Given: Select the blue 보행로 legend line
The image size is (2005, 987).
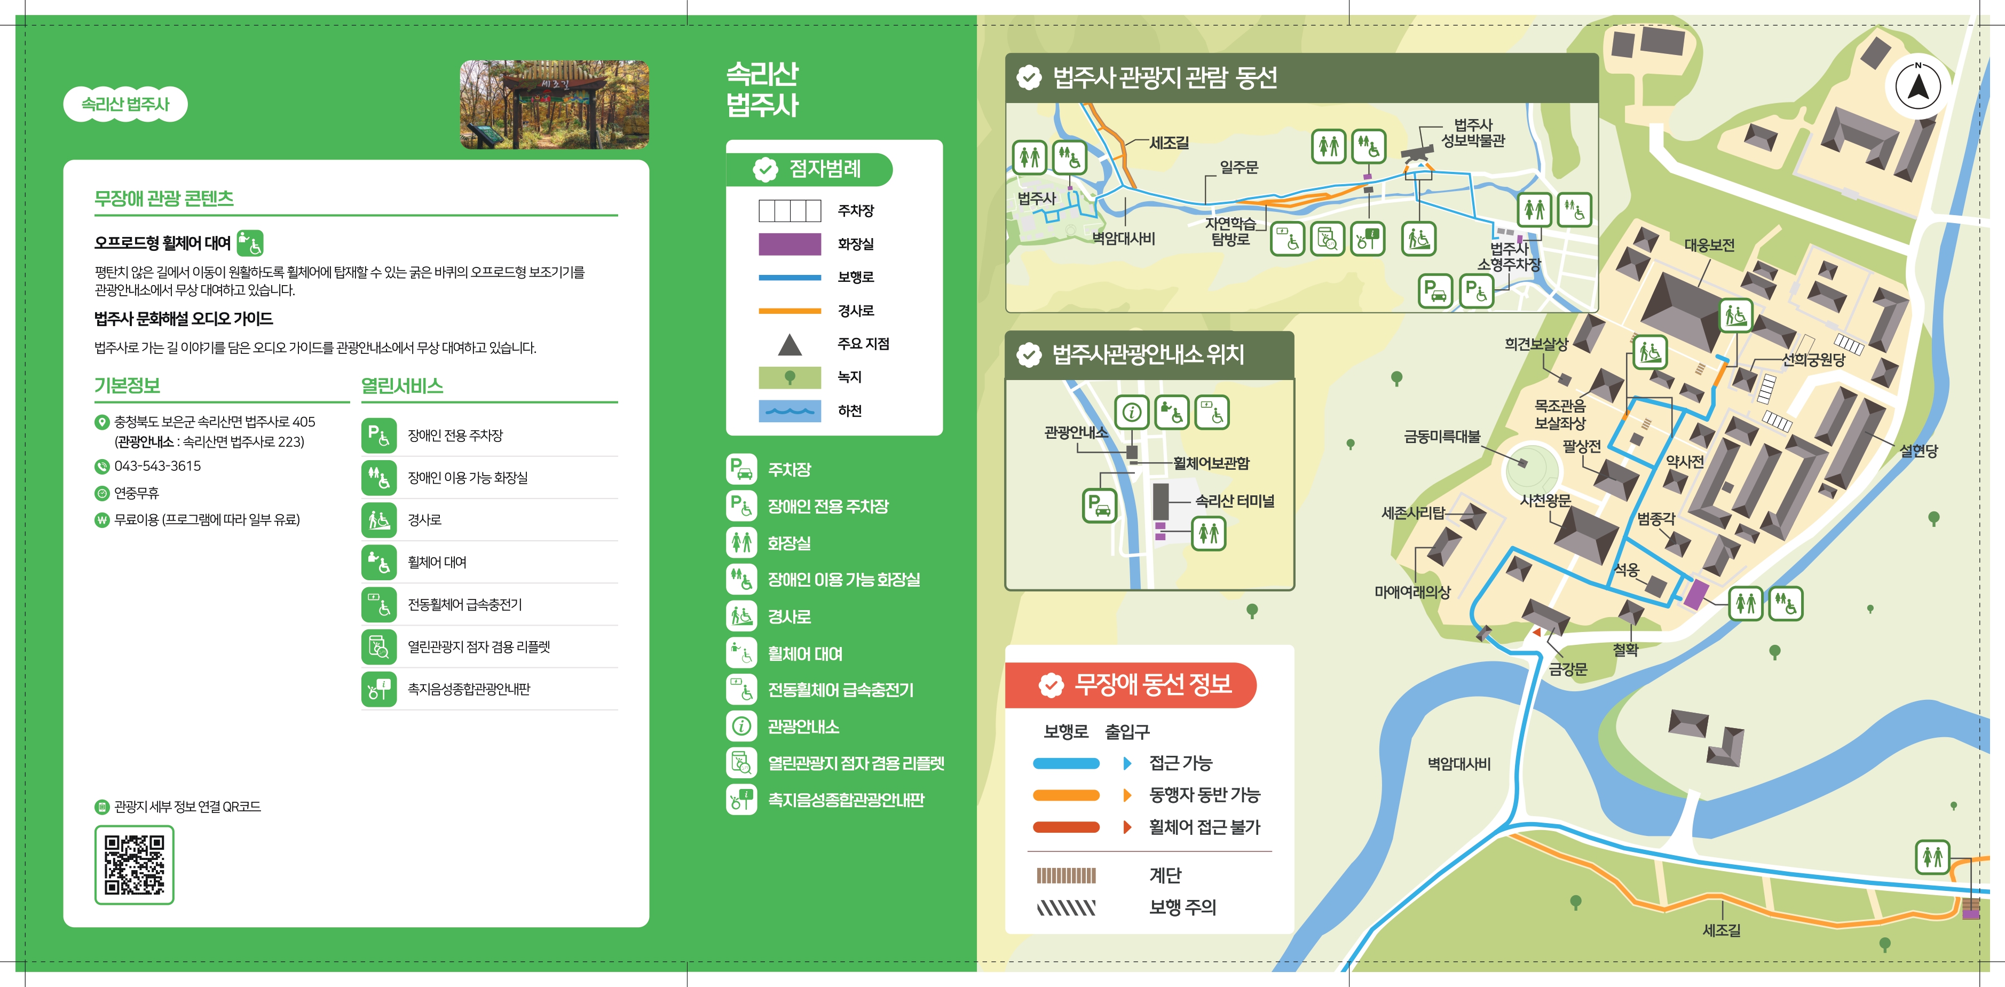Looking at the screenshot, I should coord(789,277).
